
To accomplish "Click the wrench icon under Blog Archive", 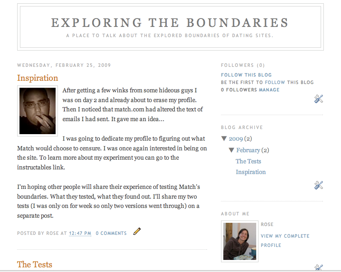I will click(318, 185).
